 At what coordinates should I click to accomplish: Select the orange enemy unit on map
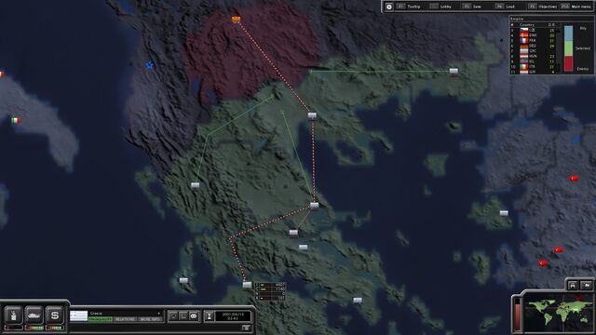pyautogui.click(x=236, y=19)
